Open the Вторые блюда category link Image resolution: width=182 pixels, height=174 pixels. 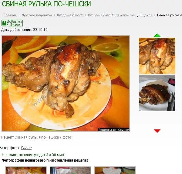(70, 15)
